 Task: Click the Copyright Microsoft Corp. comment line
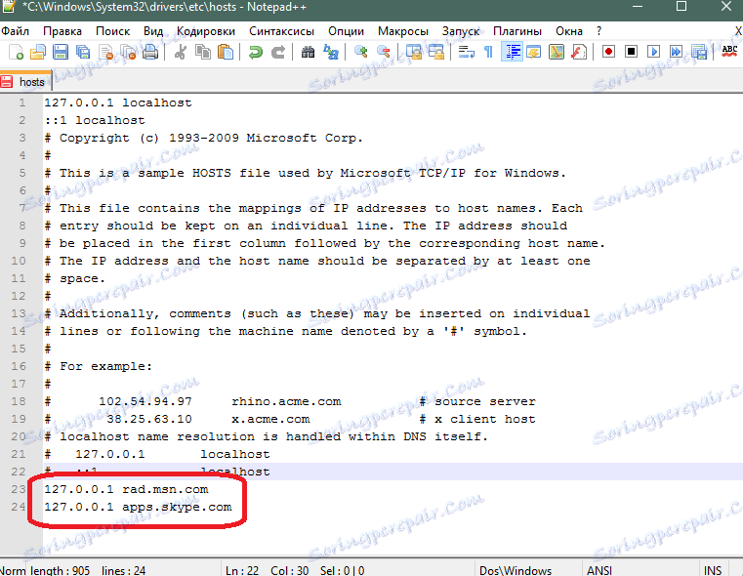coord(204,138)
